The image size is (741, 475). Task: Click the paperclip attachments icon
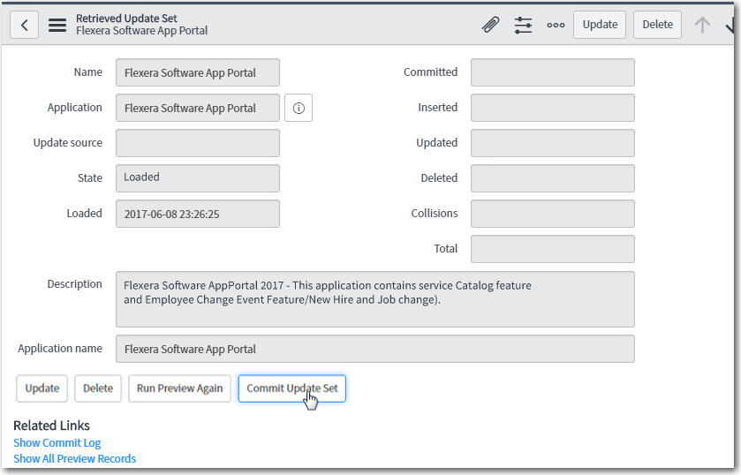(490, 25)
